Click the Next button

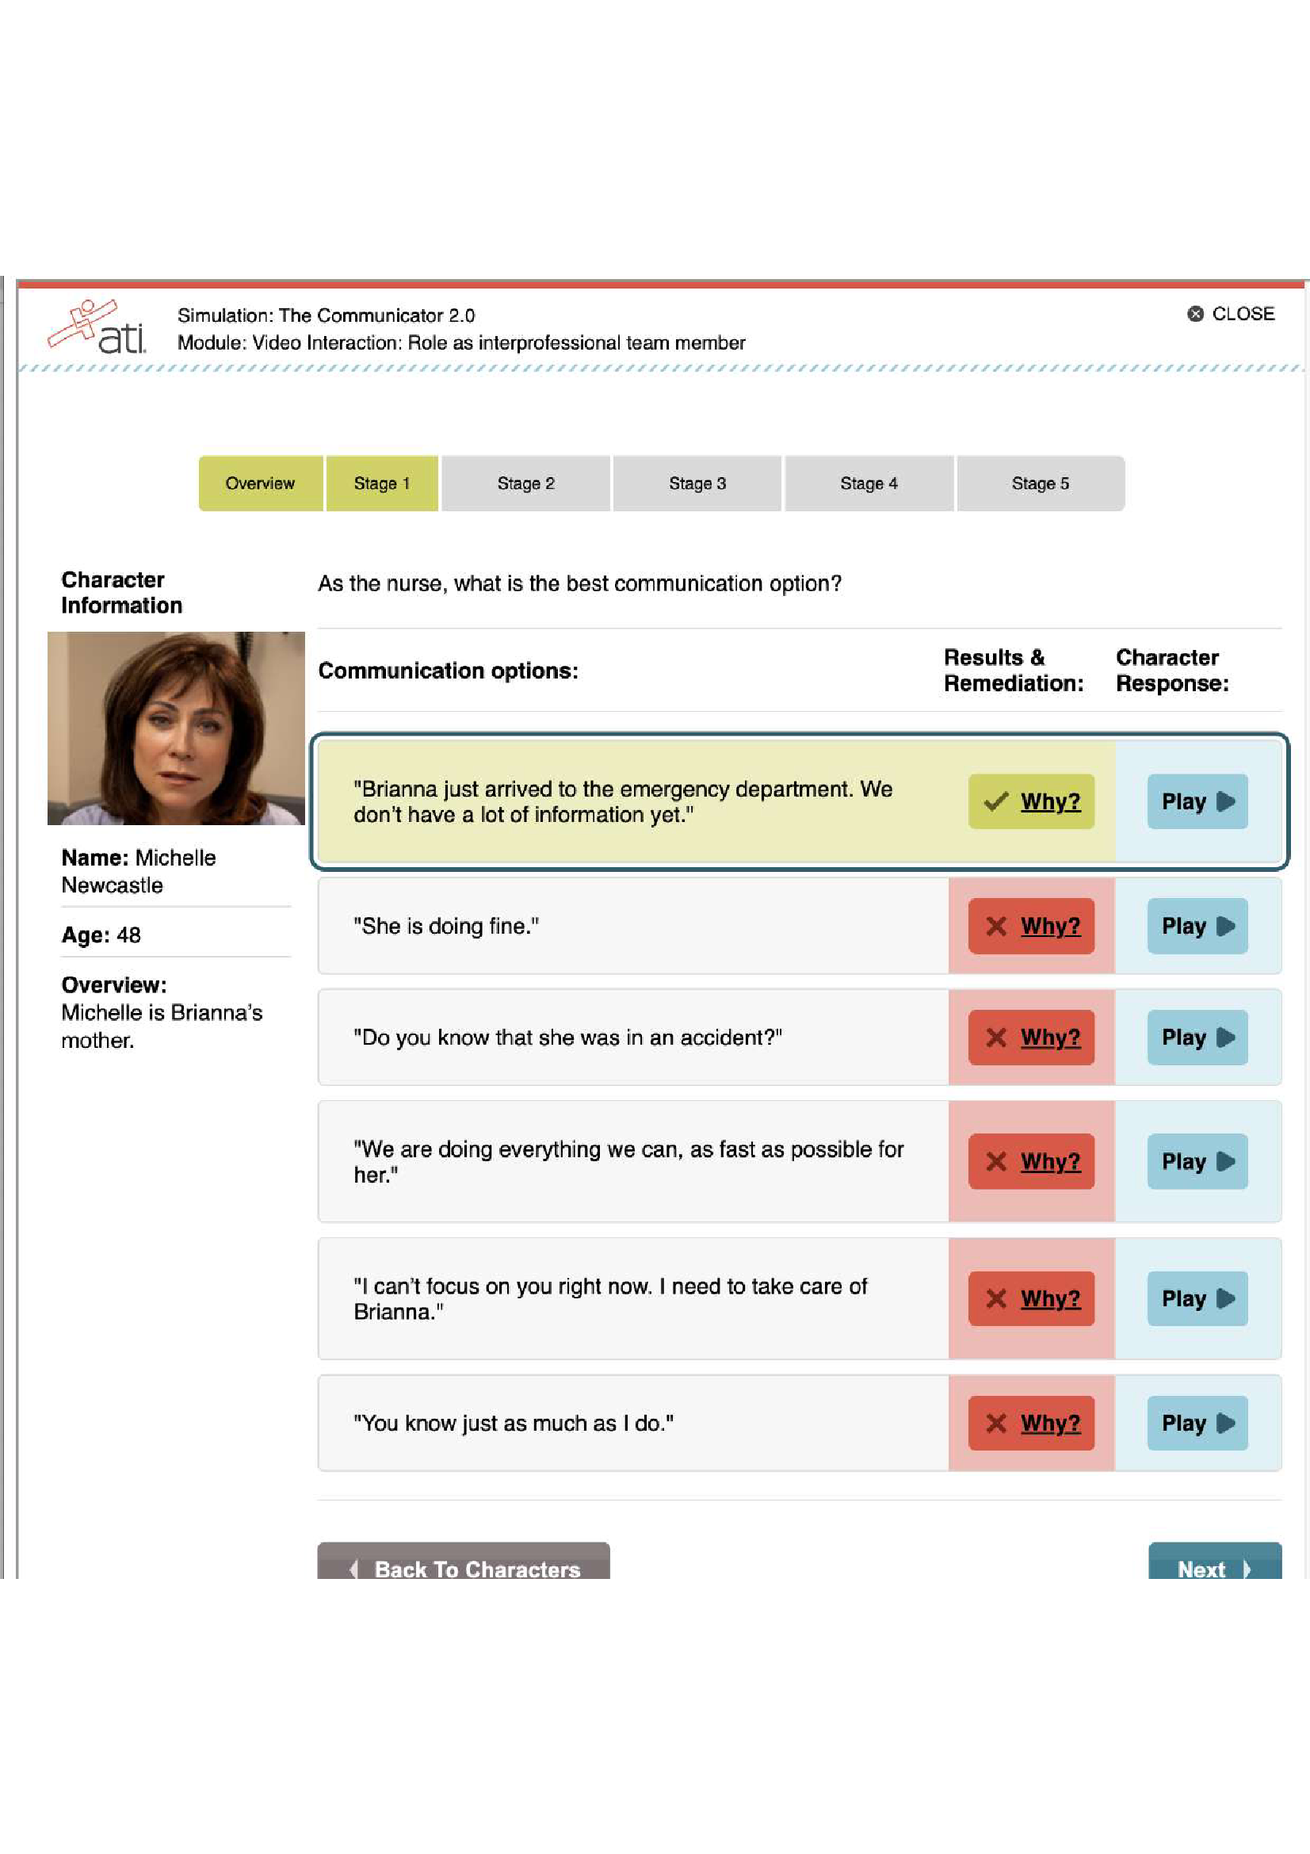tap(1214, 1565)
